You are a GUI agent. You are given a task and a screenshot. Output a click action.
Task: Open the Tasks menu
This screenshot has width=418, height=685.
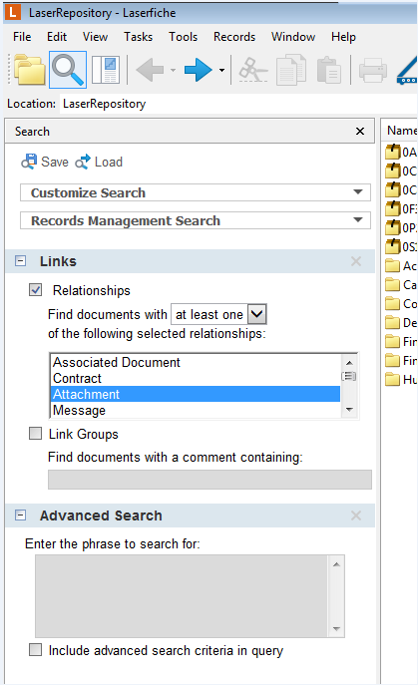[138, 37]
